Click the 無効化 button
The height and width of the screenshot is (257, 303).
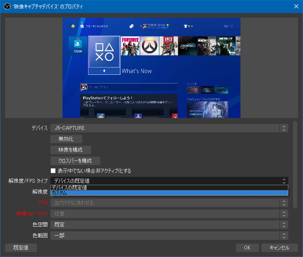(x=66, y=139)
